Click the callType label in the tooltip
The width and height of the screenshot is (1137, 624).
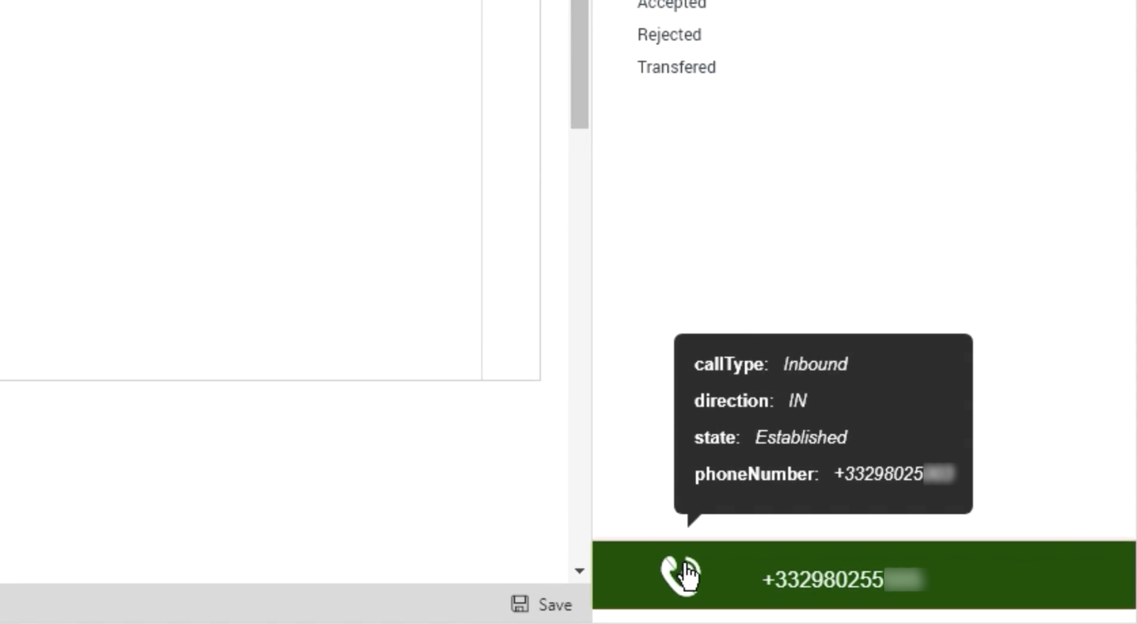pos(731,365)
